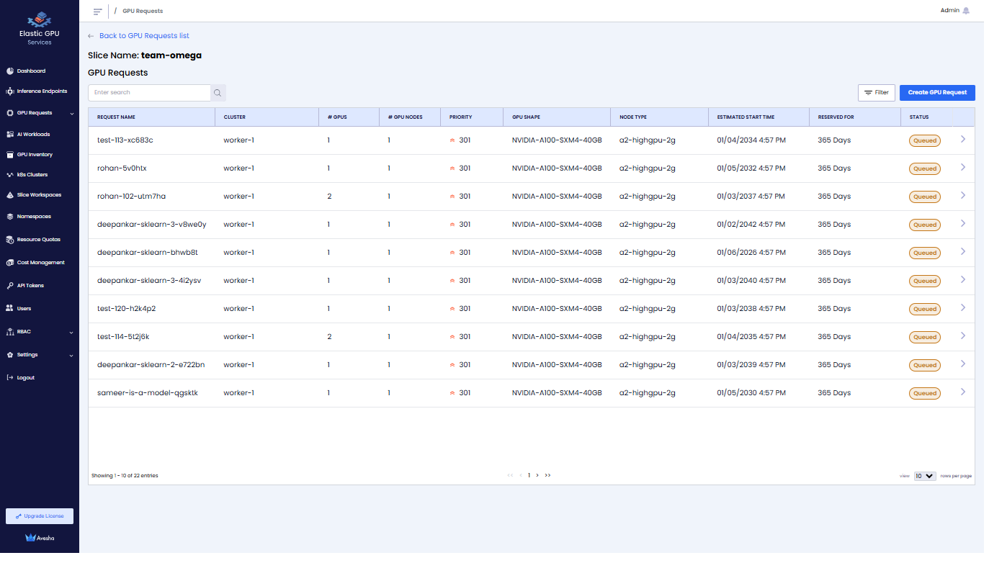Click the Upgrade License button
The height and width of the screenshot is (563, 1007).
tap(40, 516)
